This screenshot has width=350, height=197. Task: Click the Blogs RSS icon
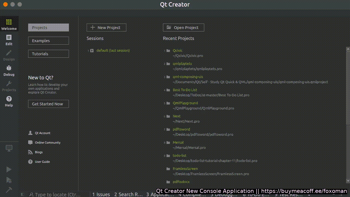point(30,152)
